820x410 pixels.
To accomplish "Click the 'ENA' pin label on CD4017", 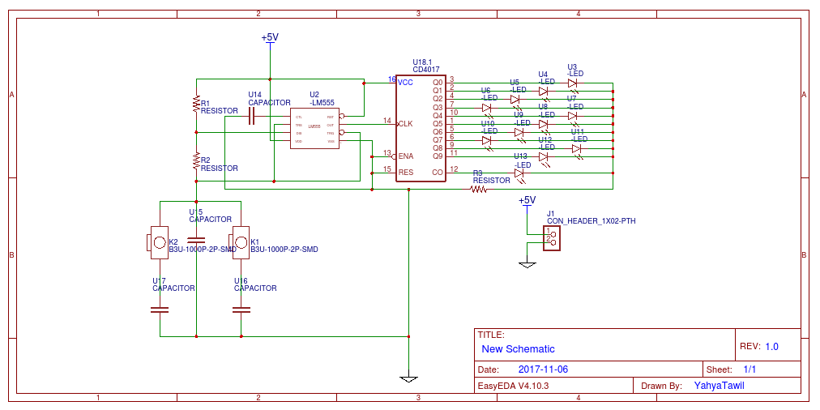I will (406, 156).
